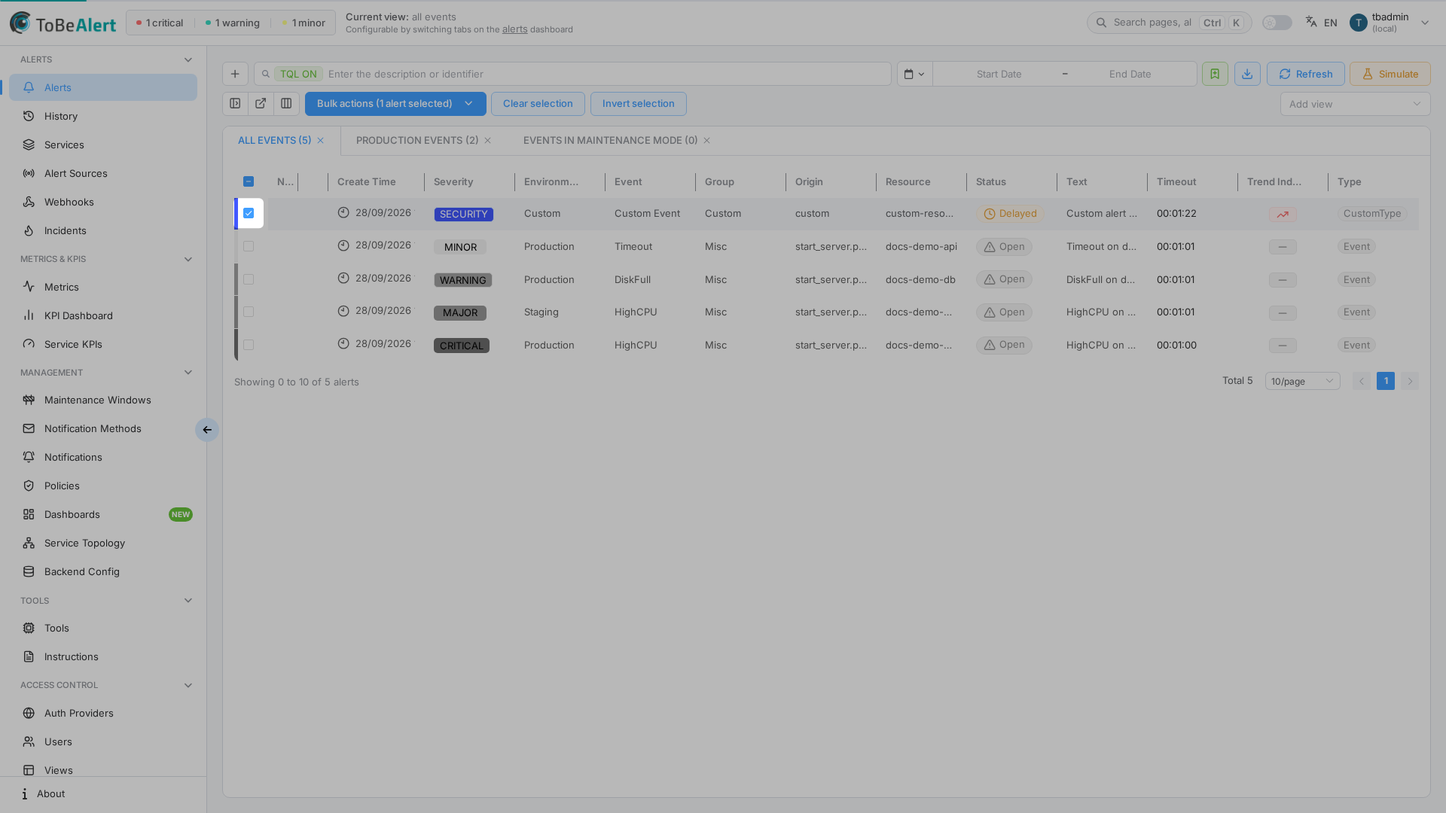Screen dimensions: 1446x813
Task: Click the Simulate button
Action: [x=1390, y=74]
